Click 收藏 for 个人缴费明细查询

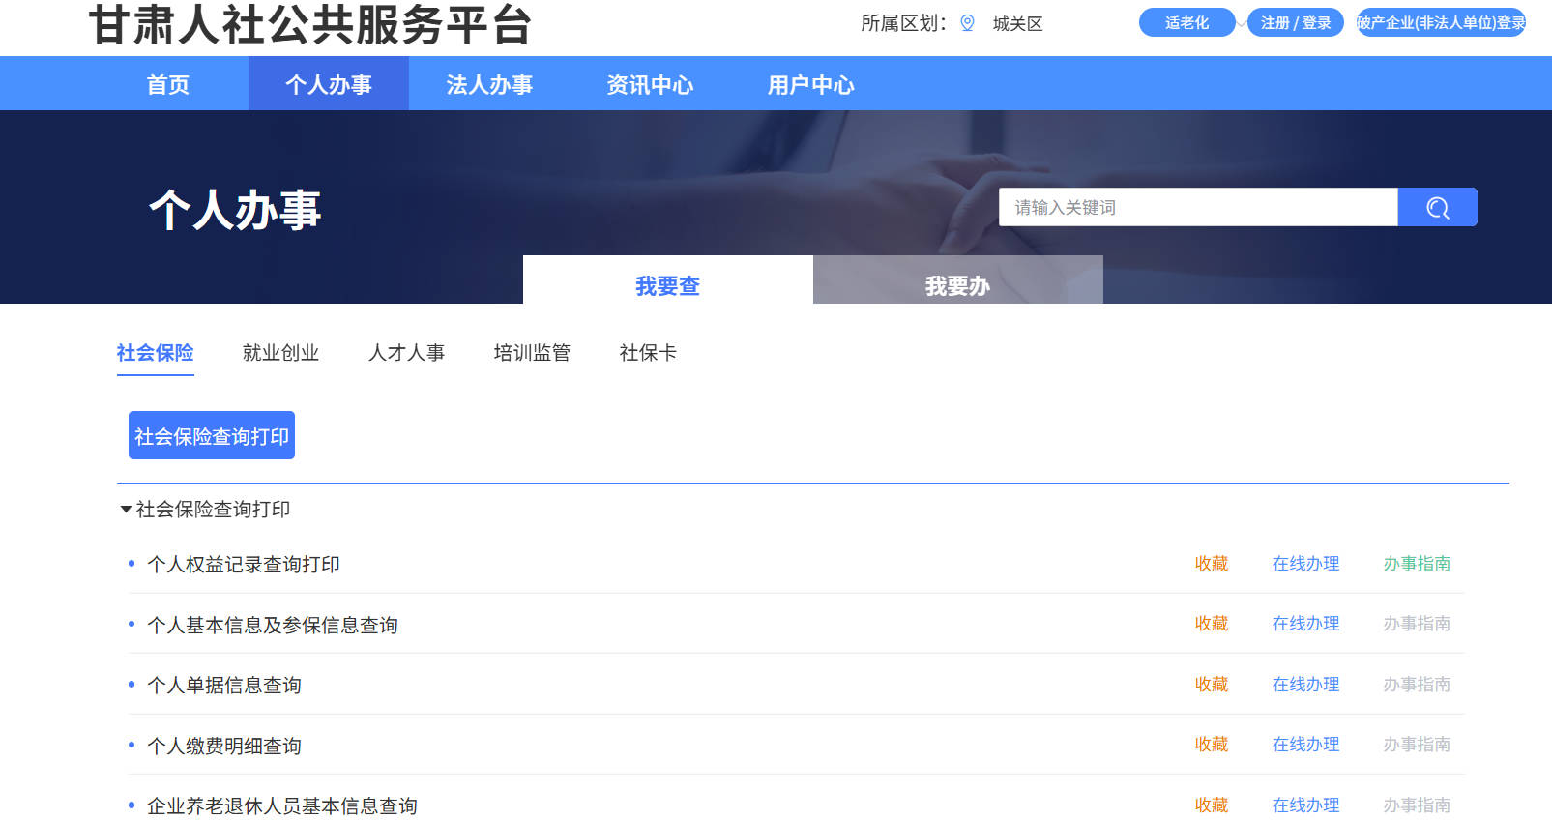coord(1212,745)
